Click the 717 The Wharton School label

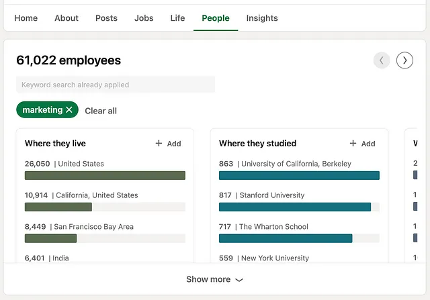pos(263,227)
